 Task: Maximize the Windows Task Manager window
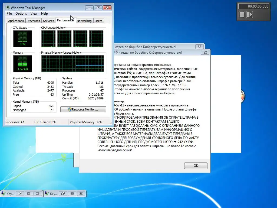pyautogui.click(x=98, y=8)
